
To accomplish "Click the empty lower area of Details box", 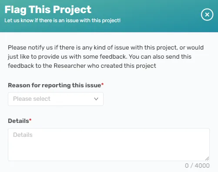I will (109, 151).
